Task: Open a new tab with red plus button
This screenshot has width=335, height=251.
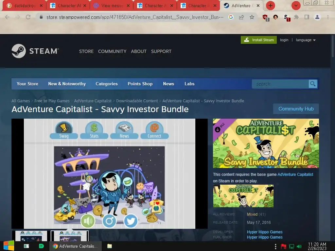Action: click(271, 6)
